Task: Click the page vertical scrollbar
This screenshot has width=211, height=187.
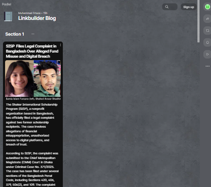Action: (x=198, y=21)
